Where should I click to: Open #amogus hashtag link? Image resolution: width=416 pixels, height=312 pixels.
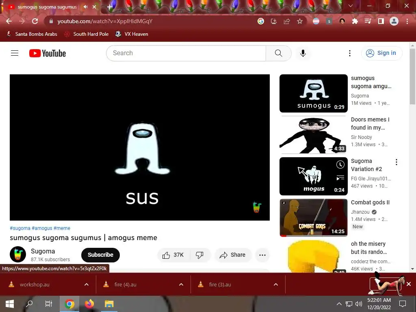42,228
